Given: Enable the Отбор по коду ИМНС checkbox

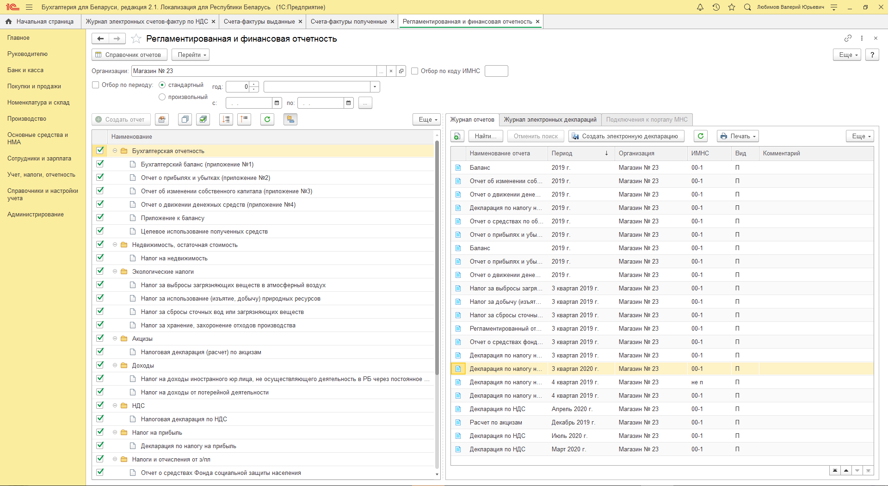Looking at the screenshot, I should pos(415,71).
